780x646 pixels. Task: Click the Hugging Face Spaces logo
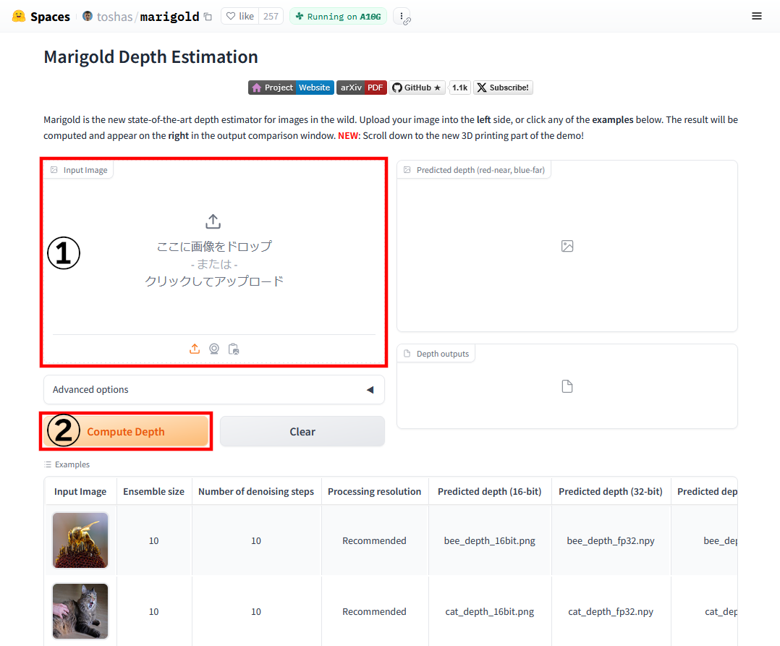click(41, 16)
